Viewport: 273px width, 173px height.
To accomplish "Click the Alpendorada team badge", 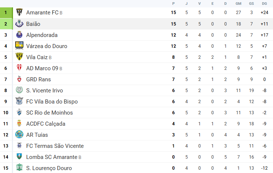I will [x=19, y=35].
